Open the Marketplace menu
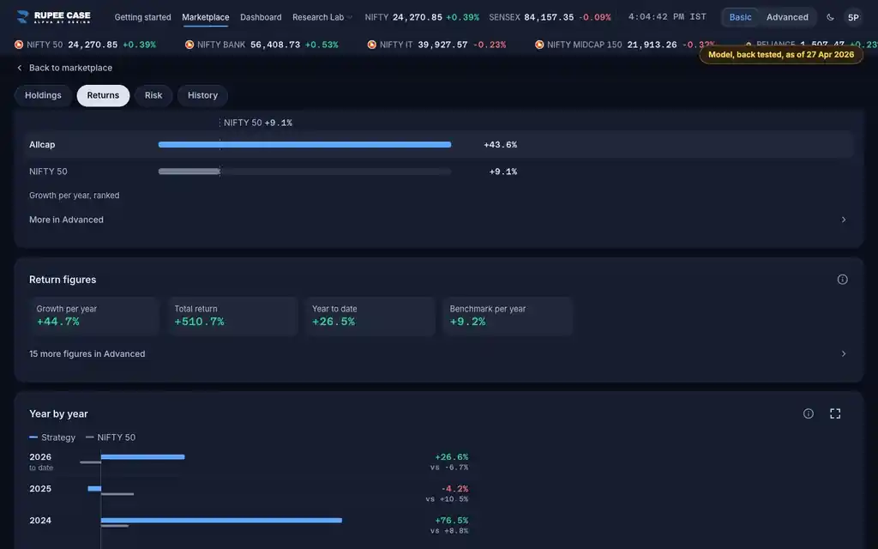The width and height of the screenshot is (878, 549). click(x=206, y=17)
